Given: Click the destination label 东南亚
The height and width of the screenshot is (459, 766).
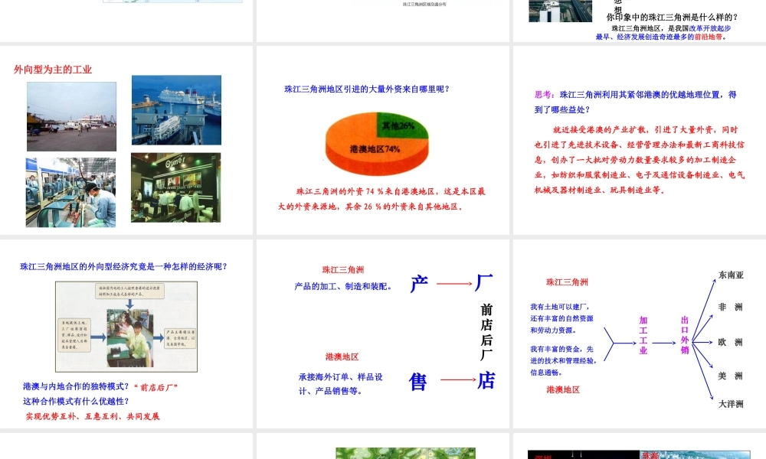Looking at the screenshot, I should coord(731,275).
